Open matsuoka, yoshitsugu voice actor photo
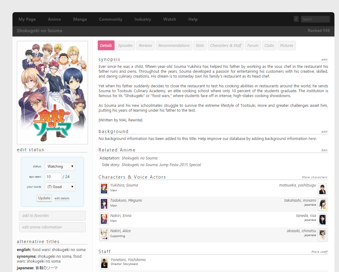 pos(322,189)
